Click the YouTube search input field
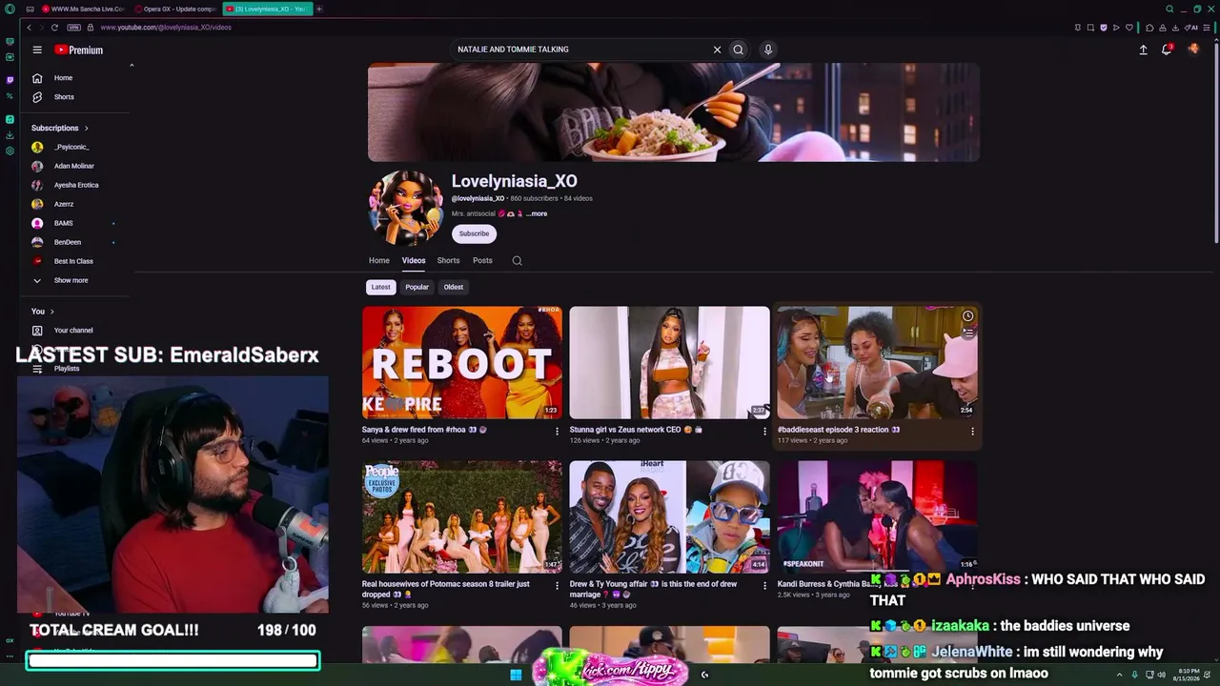The height and width of the screenshot is (686, 1220). pos(581,50)
